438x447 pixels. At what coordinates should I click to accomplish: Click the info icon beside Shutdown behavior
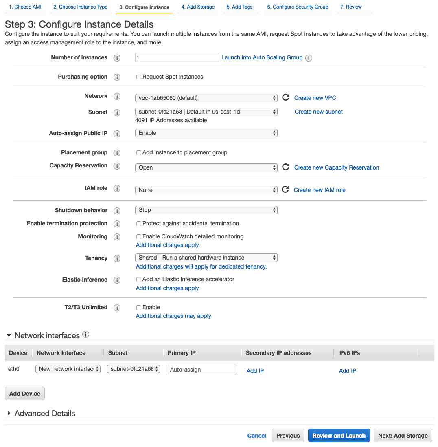click(117, 211)
